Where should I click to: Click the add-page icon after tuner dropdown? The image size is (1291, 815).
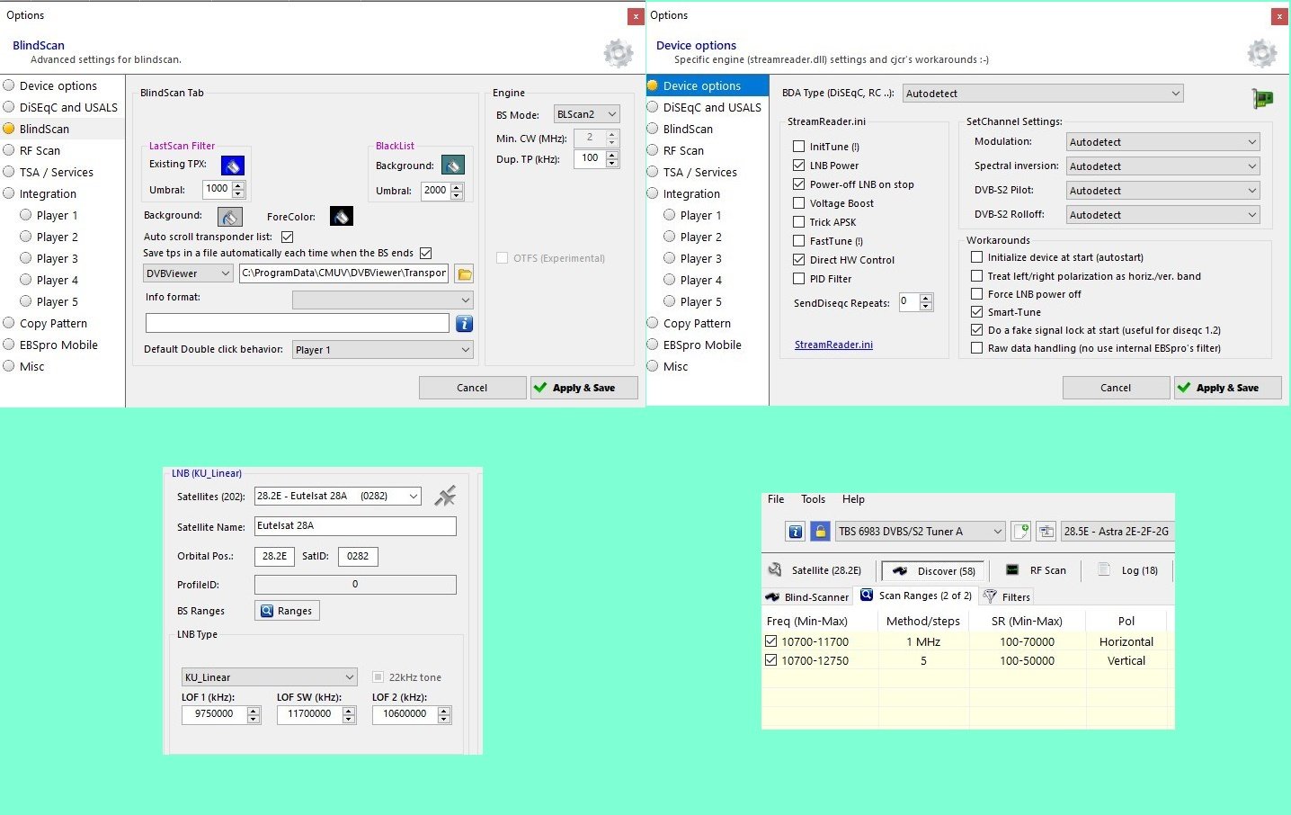point(1020,532)
